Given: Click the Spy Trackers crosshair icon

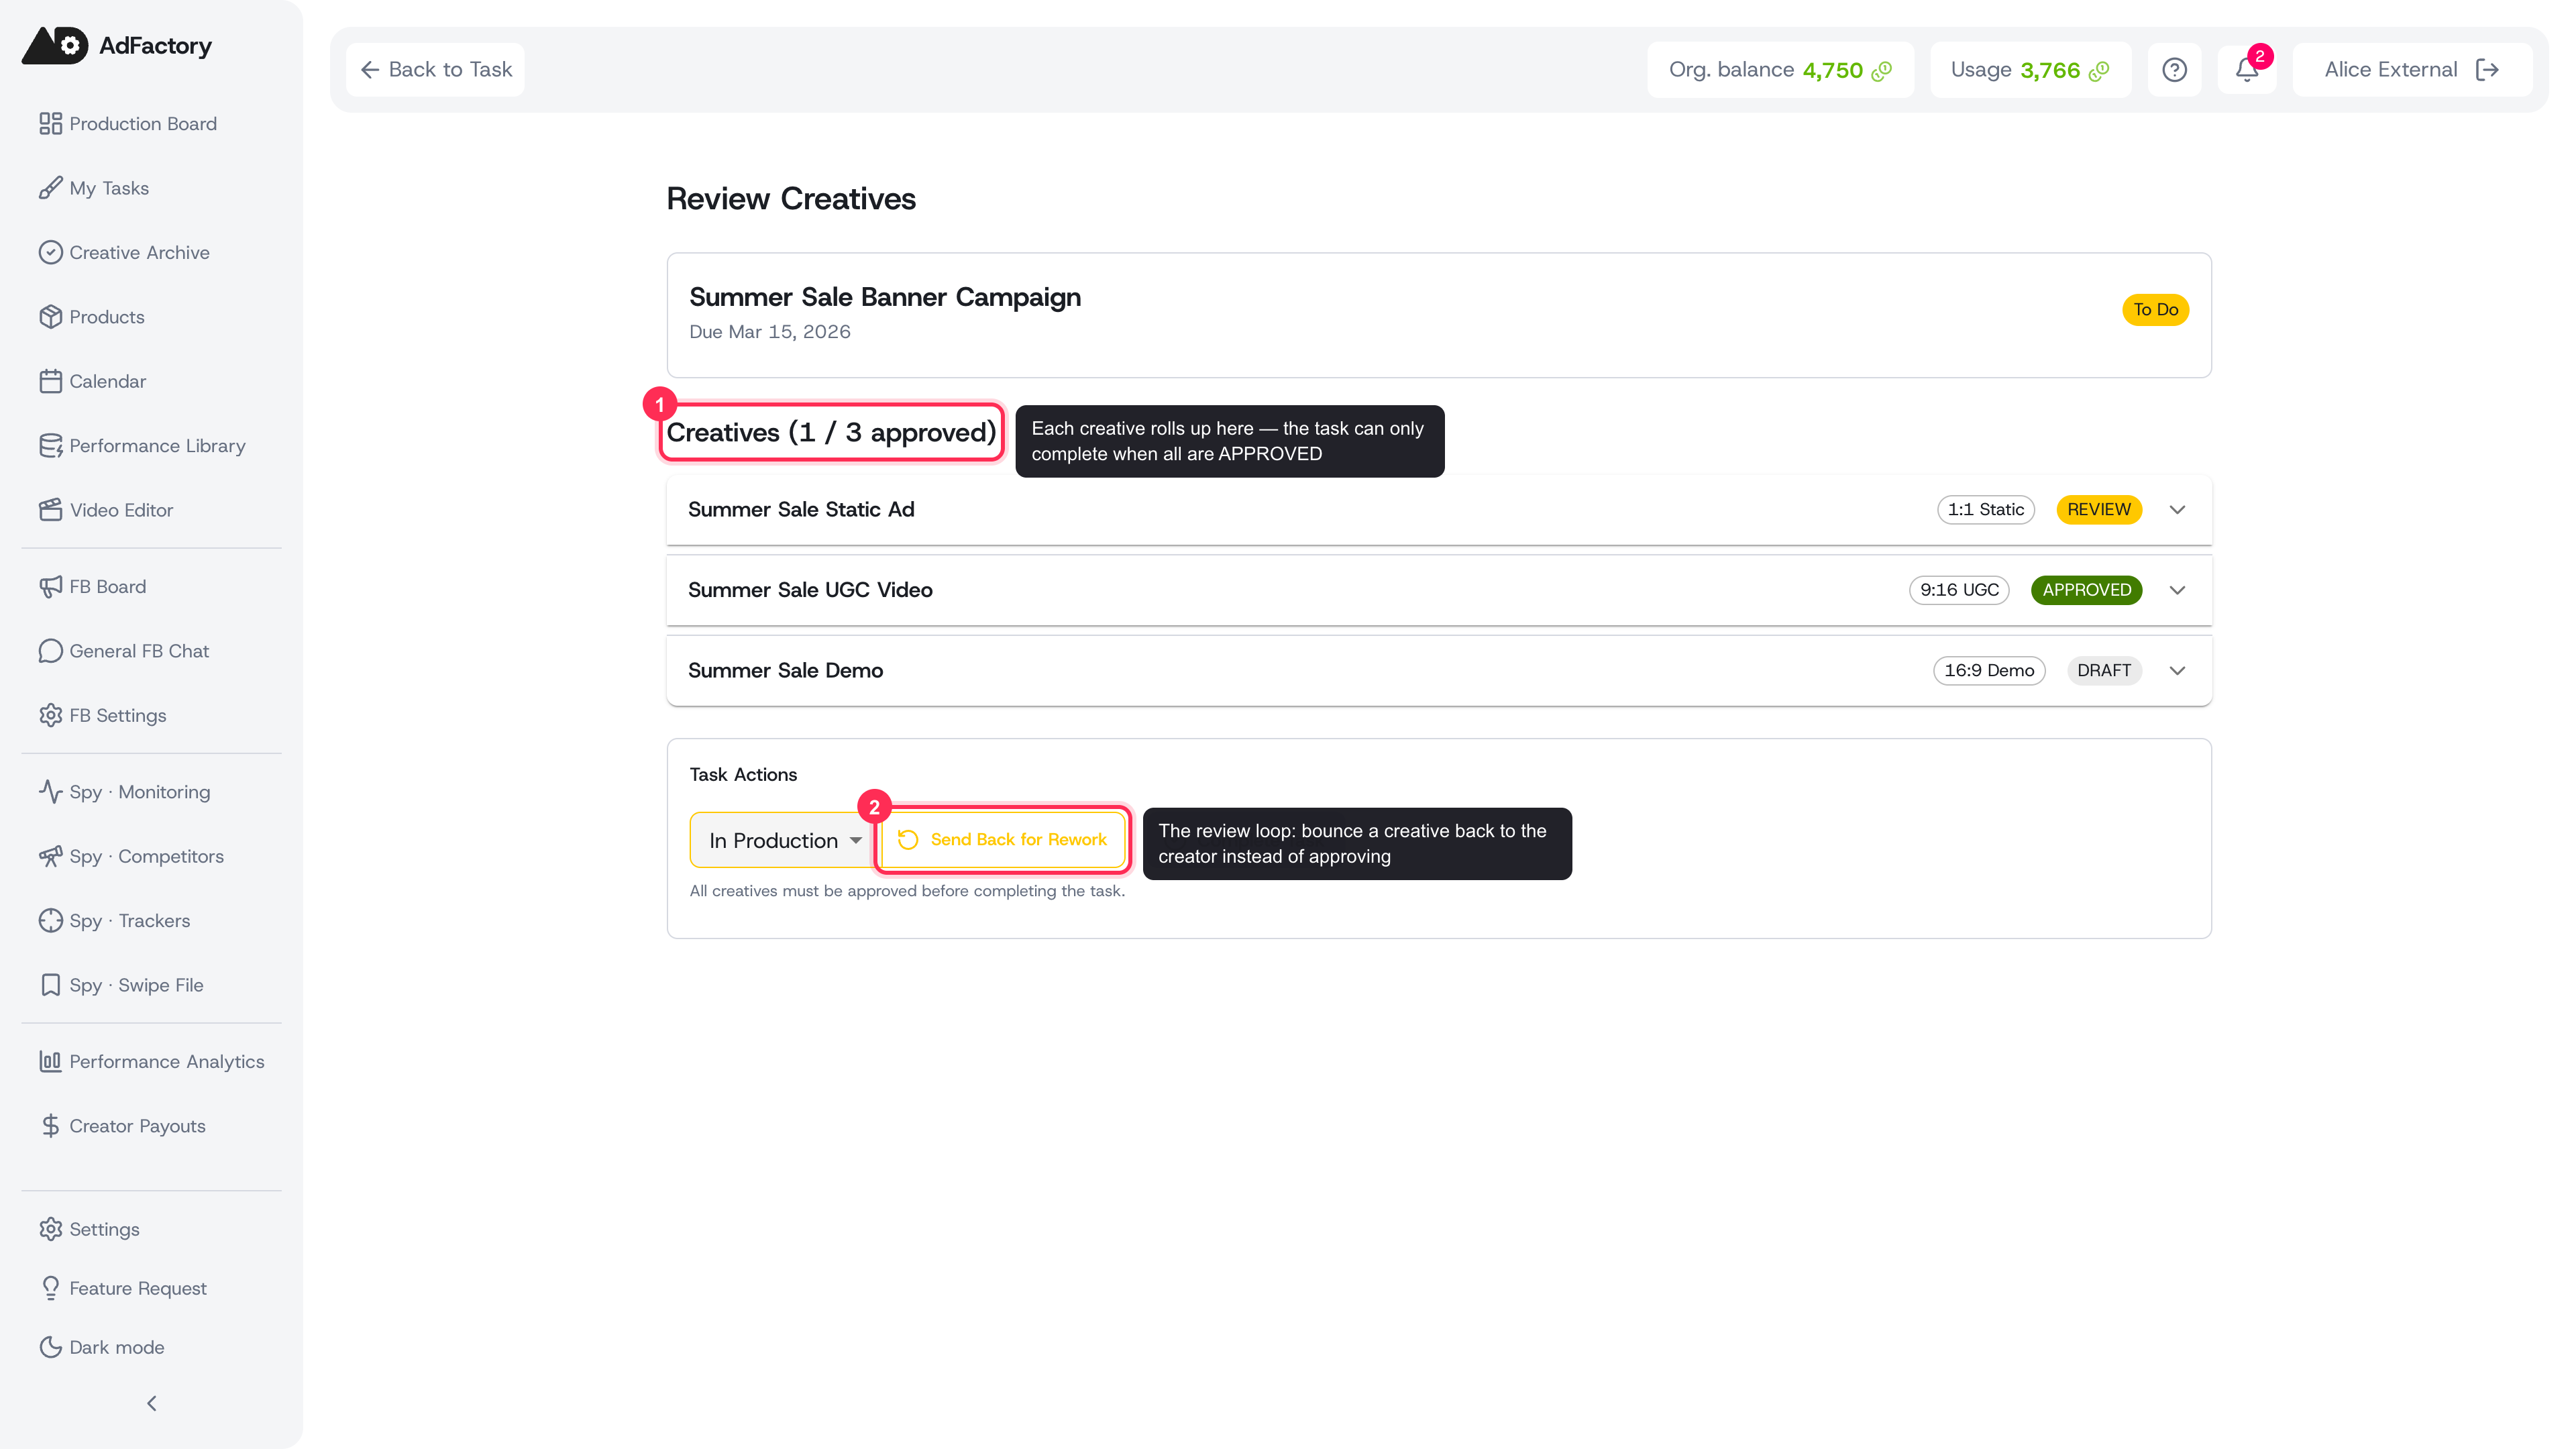Looking at the screenshot, I should click(x=50, y=921).
